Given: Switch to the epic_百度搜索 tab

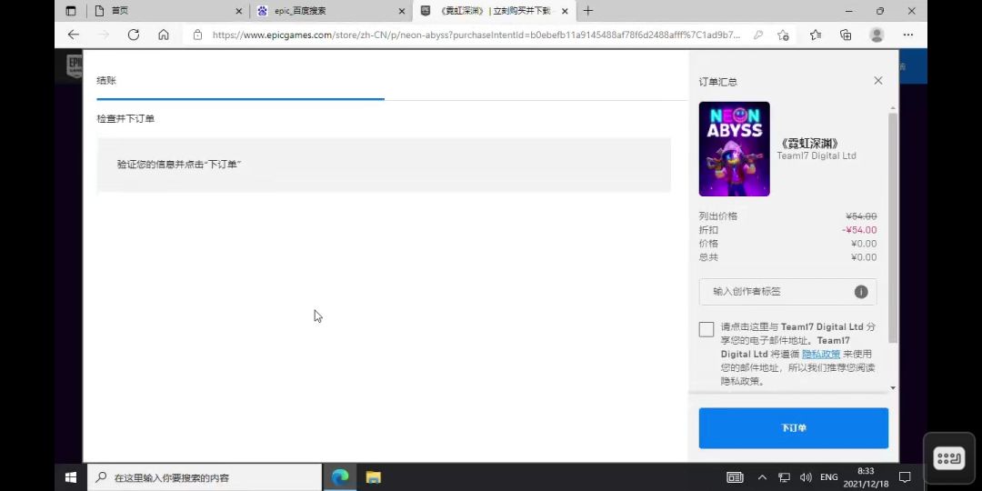Looking at the screenshot, I should pyautogui.click(x=331, y=11).
